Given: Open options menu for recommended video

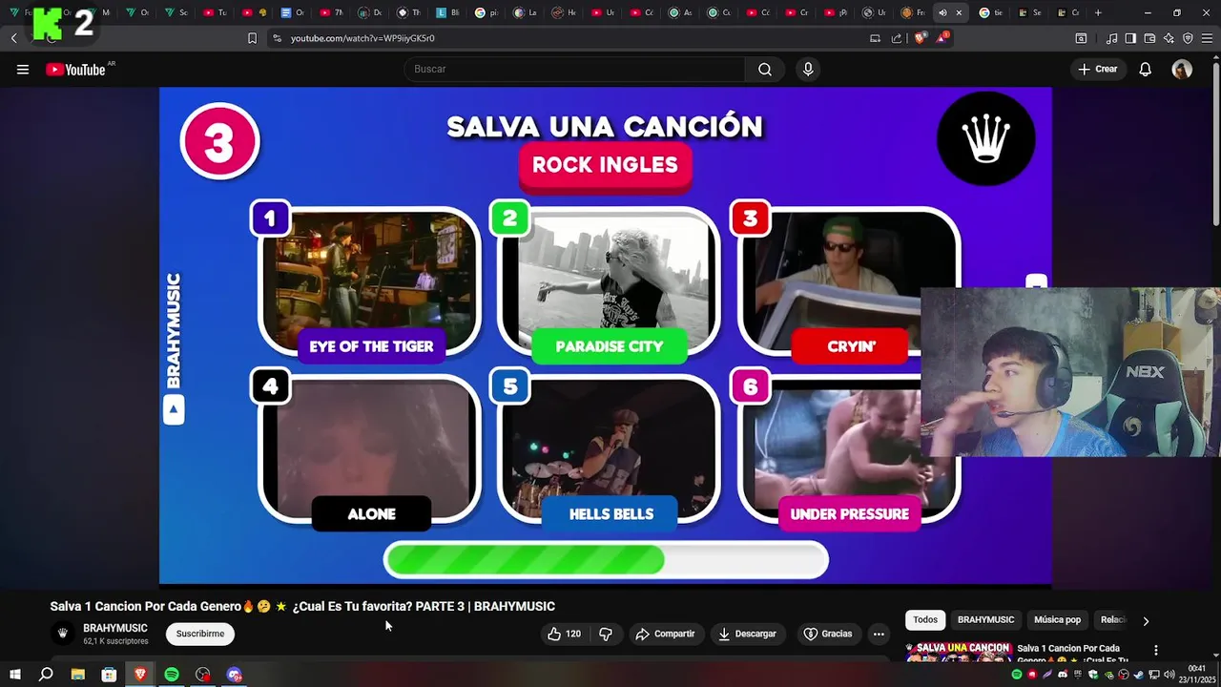Looking at the screenshot, I should click(1156, 650).
